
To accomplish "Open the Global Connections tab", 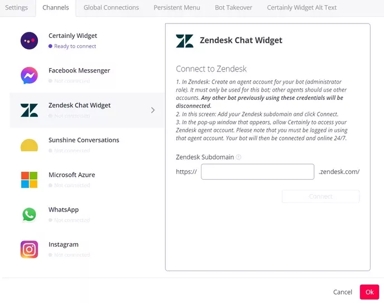I will coord(111,8).
